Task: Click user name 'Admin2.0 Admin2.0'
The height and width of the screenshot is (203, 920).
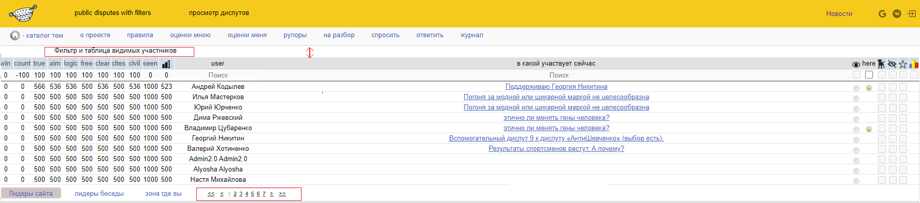Action: coord(218,159)
